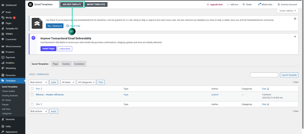
Task: Click the RomethemeForm logo thumbnail
Action: coord(37,23)
